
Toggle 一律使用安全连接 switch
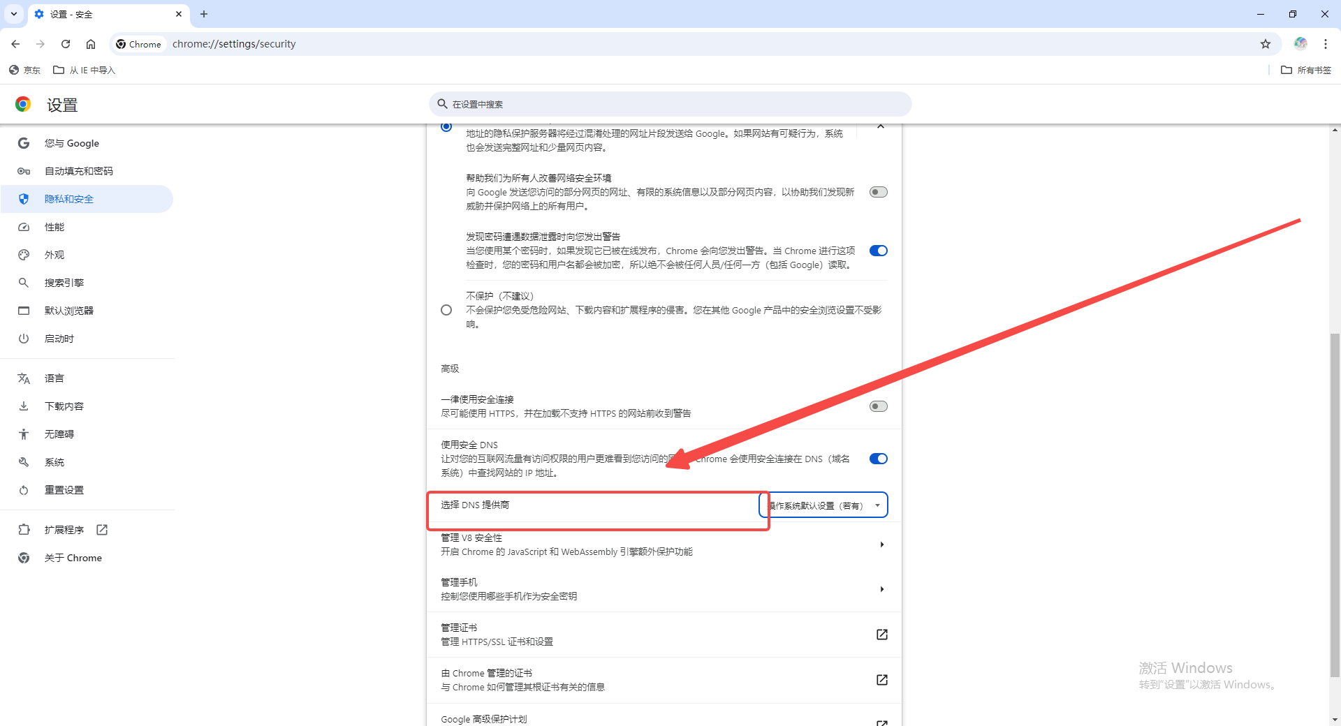tap(879, 406)
